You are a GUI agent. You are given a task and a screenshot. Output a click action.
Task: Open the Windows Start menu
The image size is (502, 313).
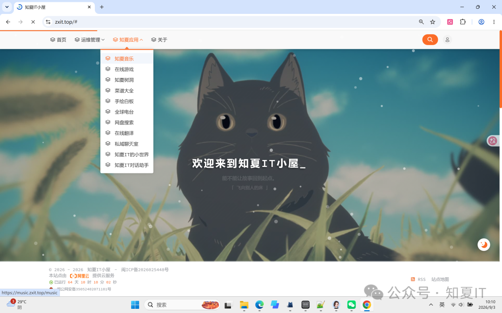[135, 305]
